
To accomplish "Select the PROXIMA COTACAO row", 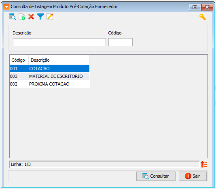I will coord(50,84).
